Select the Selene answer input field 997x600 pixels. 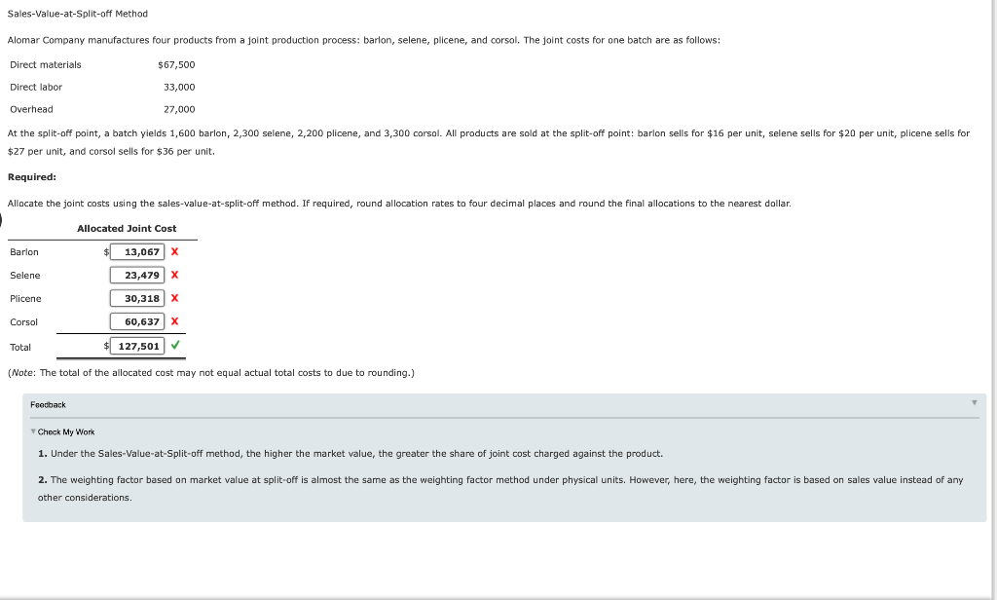click(136, 275)
